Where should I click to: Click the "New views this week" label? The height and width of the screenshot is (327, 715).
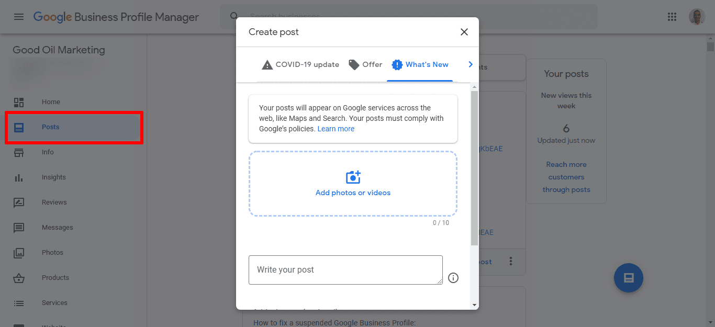[x=566, y=100]
